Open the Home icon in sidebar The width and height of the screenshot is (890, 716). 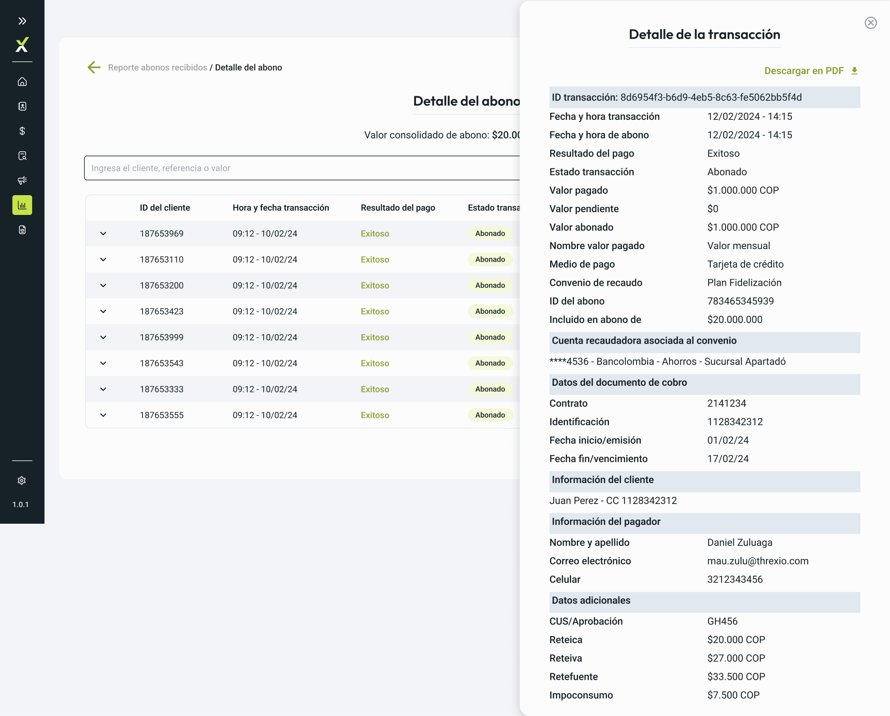tap(22, 82)
